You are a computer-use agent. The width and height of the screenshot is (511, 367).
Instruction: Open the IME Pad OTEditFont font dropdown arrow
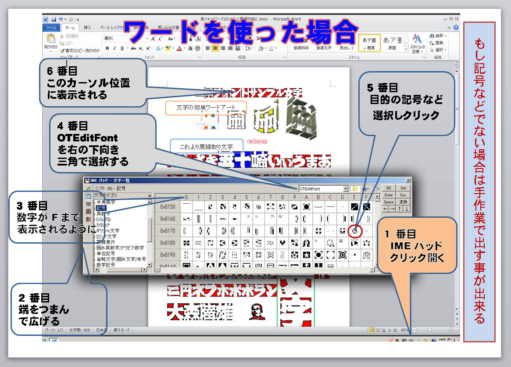346,189
